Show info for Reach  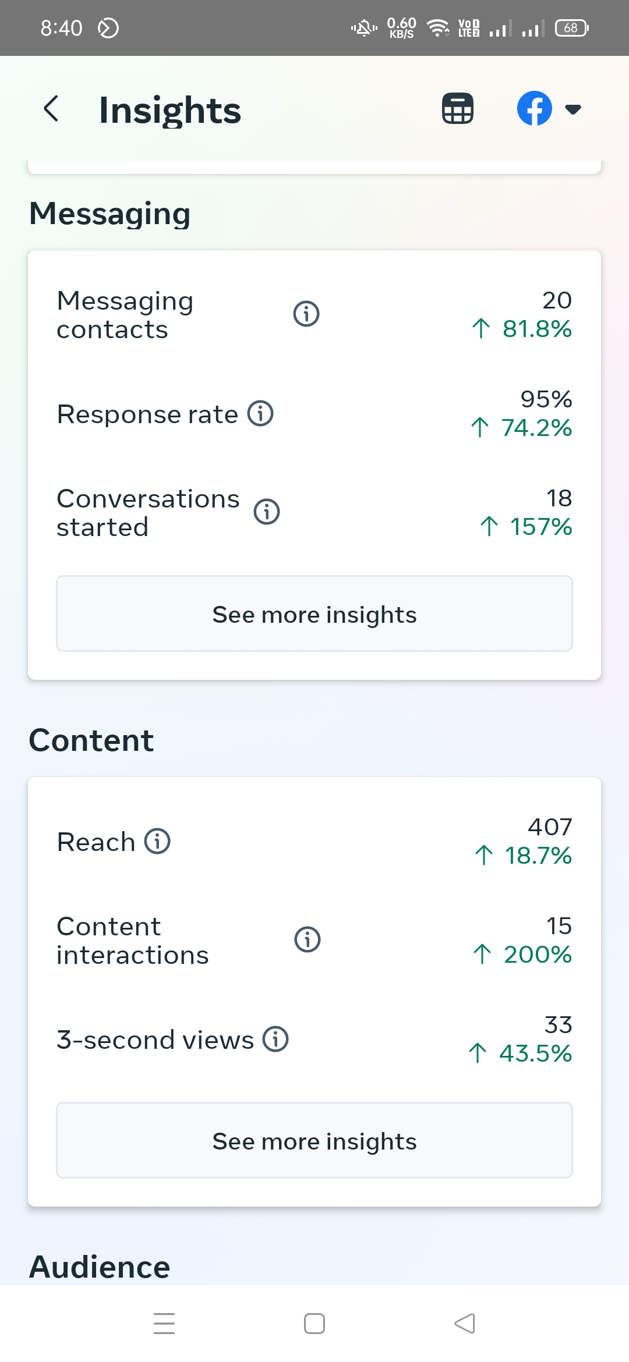157,842
